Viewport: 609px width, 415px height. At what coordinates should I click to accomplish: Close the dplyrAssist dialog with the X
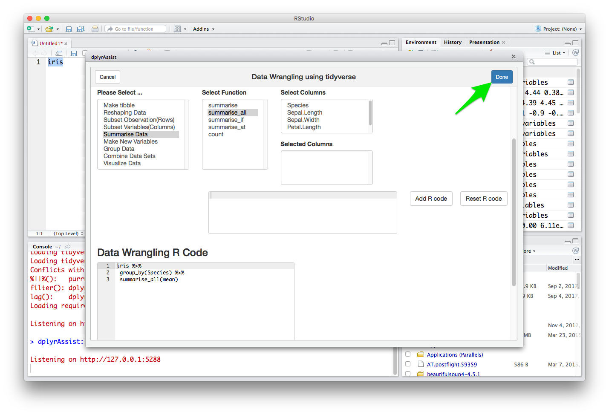(x=514, y=57)
